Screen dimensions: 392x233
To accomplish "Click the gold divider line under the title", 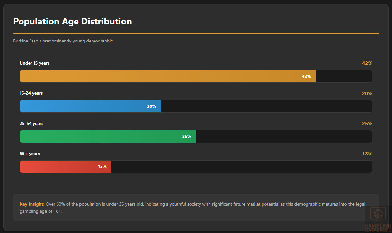I will [x=196, y=33].
